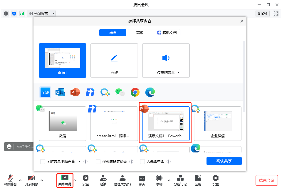Image resolution: width=282 pixels, height=188 pixels.
Task: Open 管理成员(1) members panel
Action: [x=122, y=180]
